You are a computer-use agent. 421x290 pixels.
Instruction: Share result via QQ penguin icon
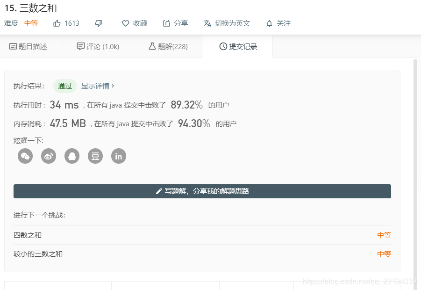72,156
